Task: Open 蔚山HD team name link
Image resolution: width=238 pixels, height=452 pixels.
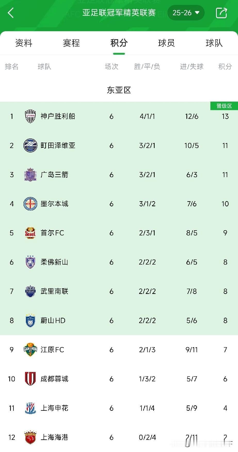Action: (53, 320)
